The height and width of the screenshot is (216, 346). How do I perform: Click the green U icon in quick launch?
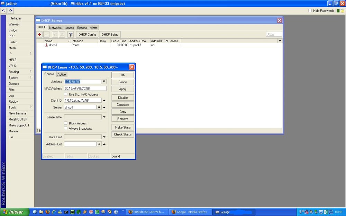pyautogui.click(x=97, y=212)
